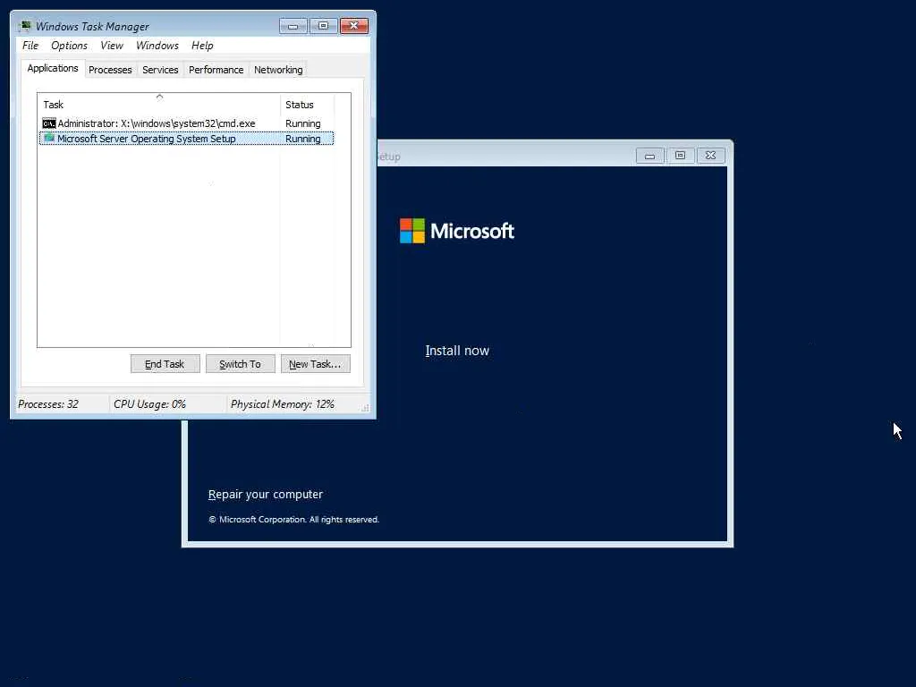The image size is (916, 687).
Task: Select Microsoft Server Operating System Setup task
Action: point(186,139)
